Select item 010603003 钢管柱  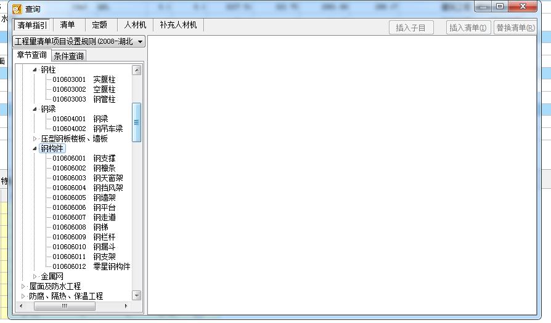tap(84, 99)
